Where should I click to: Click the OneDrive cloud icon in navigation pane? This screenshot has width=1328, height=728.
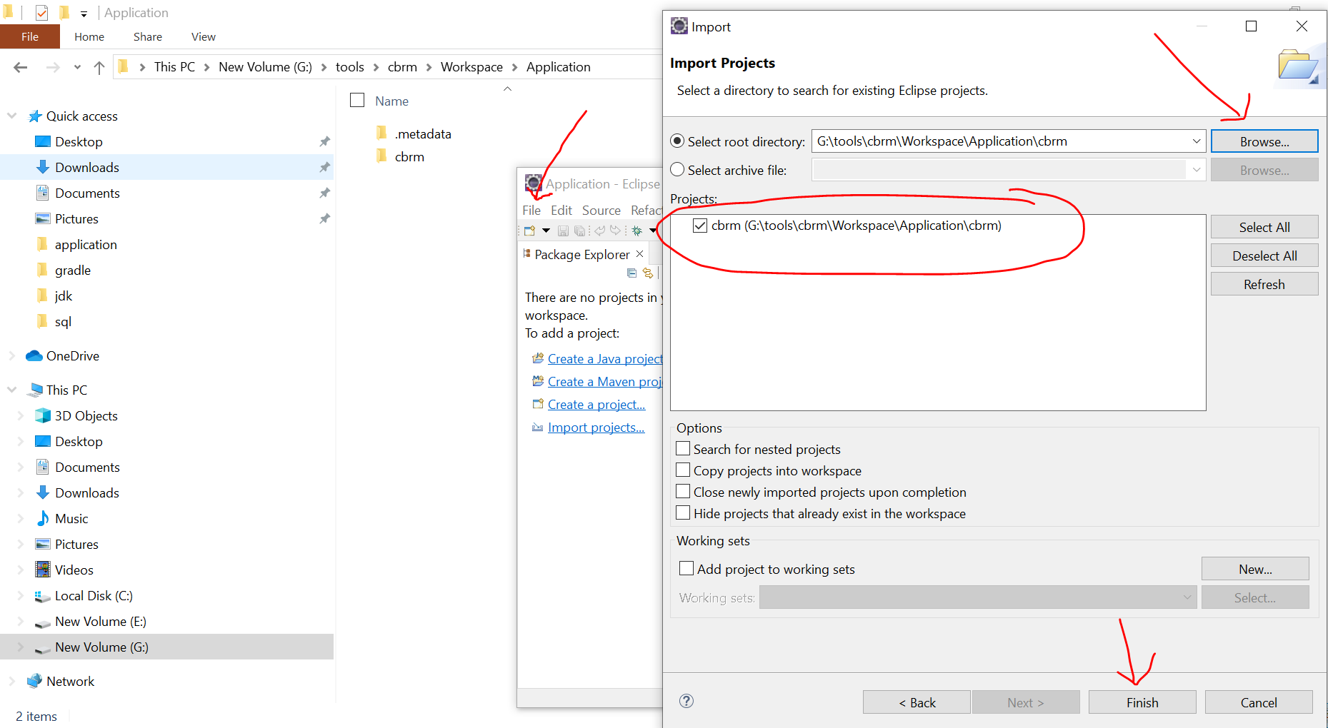[34, 355]
